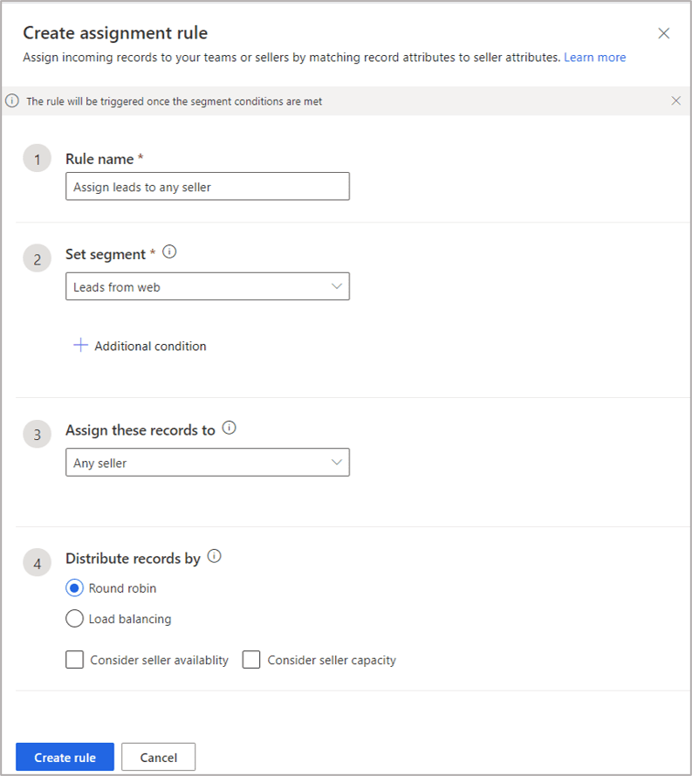Close the Create assignment rule dialog

[x=664, y=34]
